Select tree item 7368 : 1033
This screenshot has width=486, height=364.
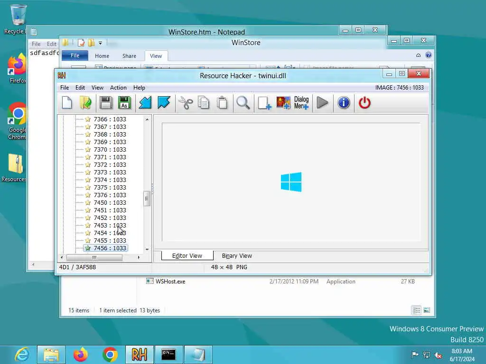(x=110, y=134)
